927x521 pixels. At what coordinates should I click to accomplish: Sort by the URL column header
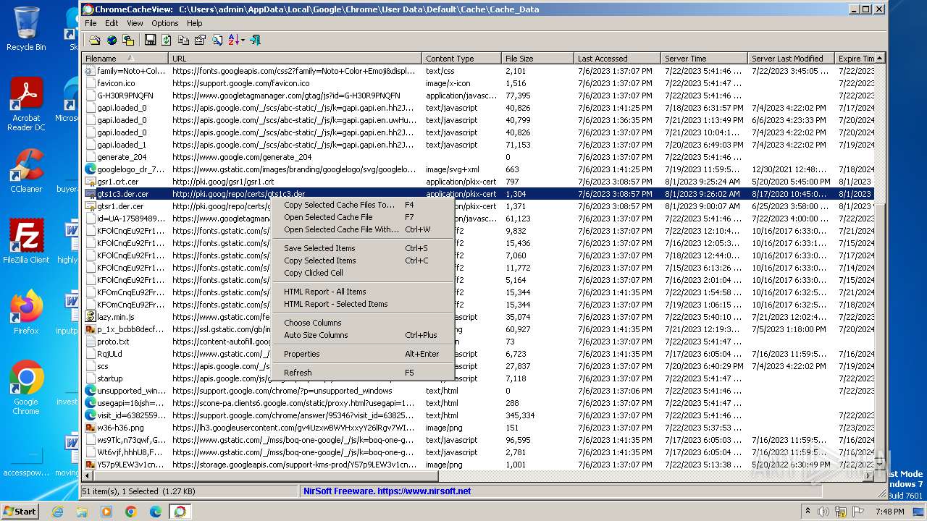295,58
